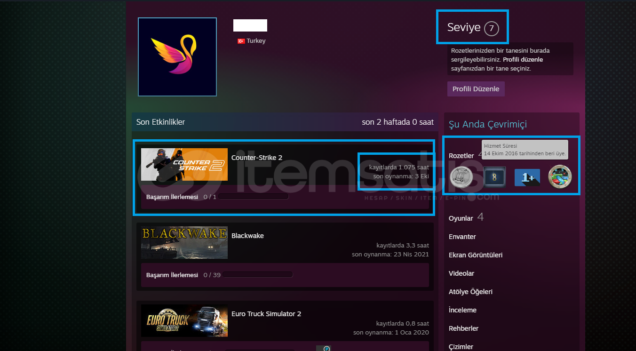Go to Atölye Öğeleri

point(470,292)
